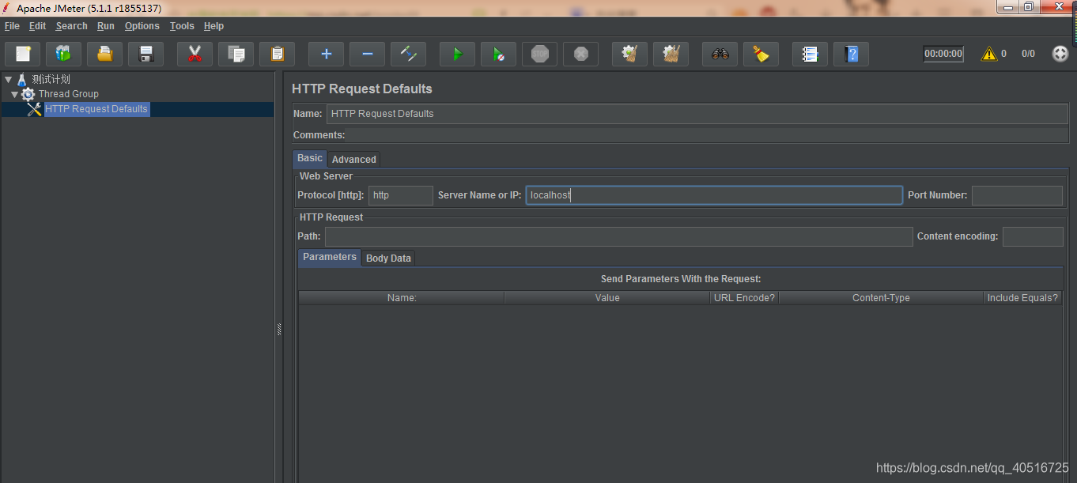1077x483 pixels.
Task: Collapse the 测试计划 root node
Action: click(x=8, y=78)
